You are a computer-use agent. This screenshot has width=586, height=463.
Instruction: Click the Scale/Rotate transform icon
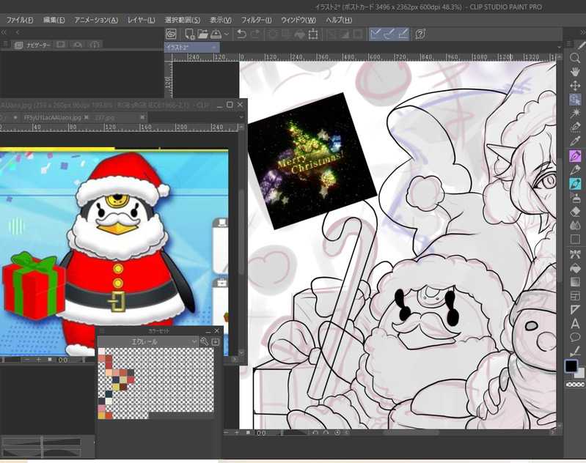[x=313, y=34]
